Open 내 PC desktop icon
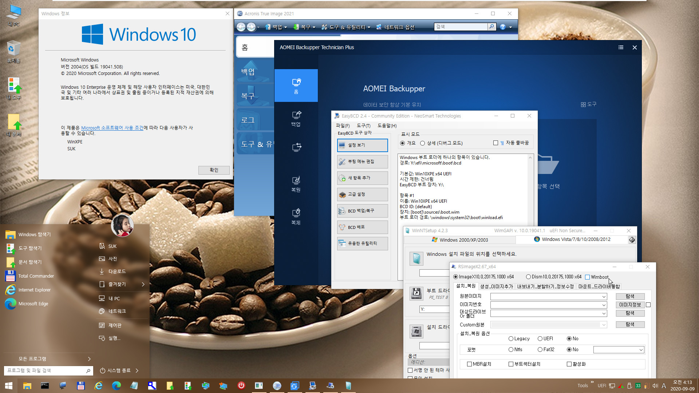This screenshot has width=699, height=393. pyautogui.click(x=14, y=15)
